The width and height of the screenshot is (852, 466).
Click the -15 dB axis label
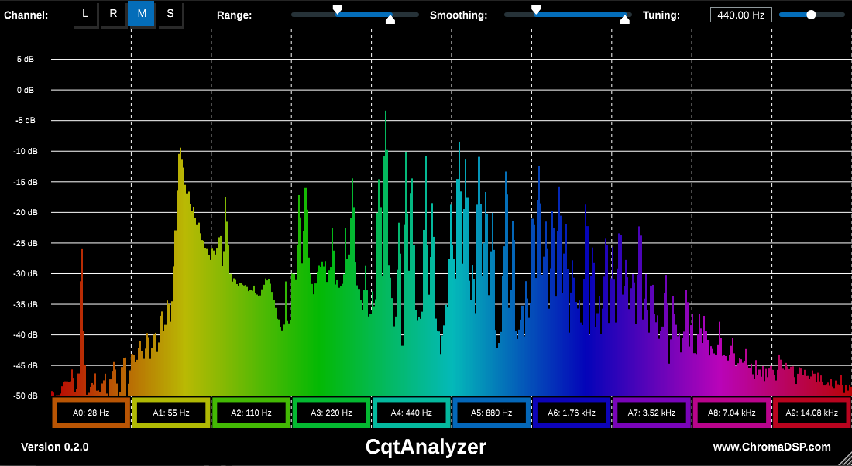26,181
